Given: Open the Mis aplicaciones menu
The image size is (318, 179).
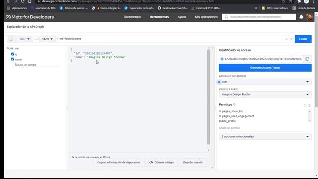Looking at the screenshot, I should click(x=206, y=17).
